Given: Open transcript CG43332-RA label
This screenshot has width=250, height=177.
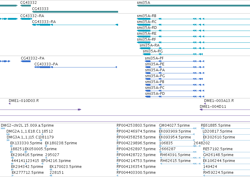Looking at the screenshot, I should (32, 16).
